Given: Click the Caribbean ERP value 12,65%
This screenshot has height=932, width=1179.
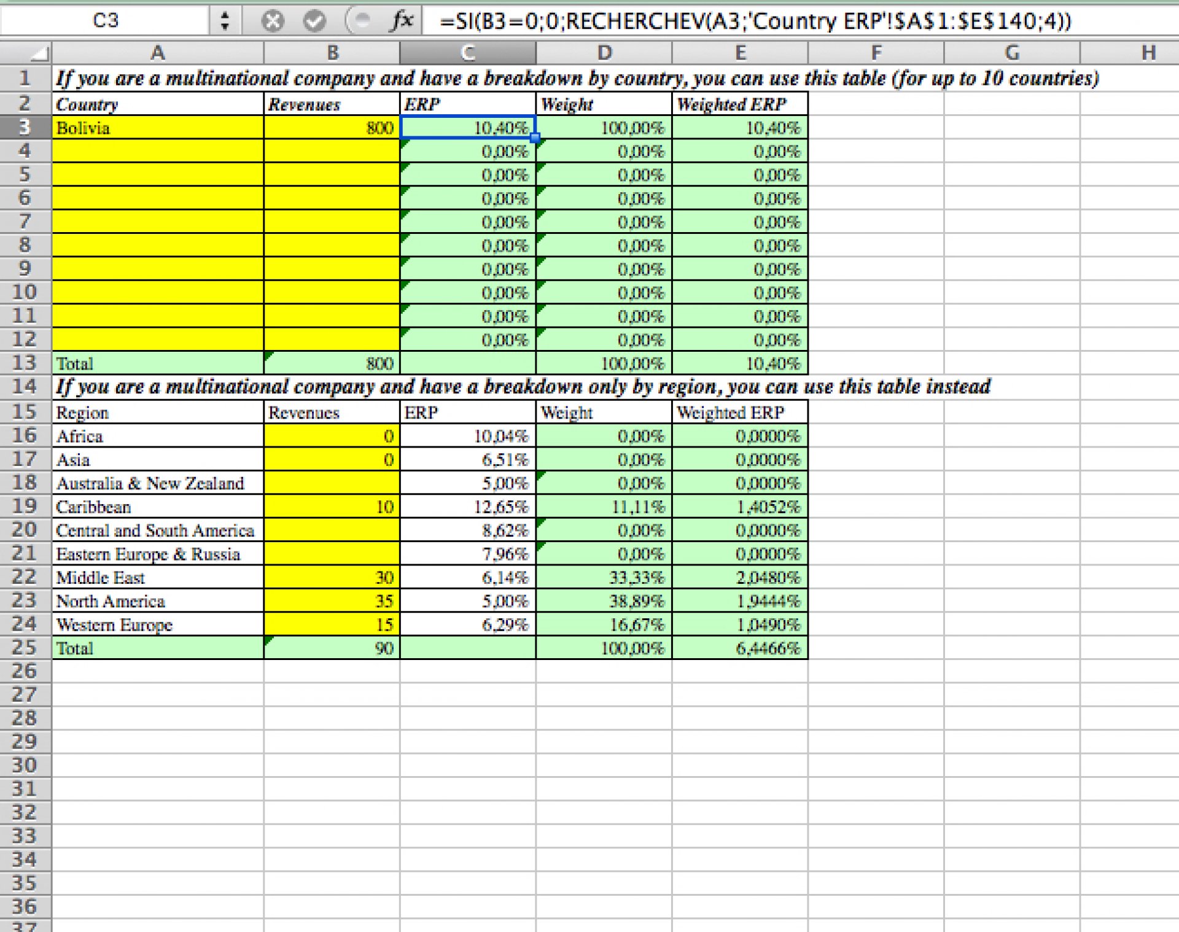Looking at the screenshot, I should 468,507.
